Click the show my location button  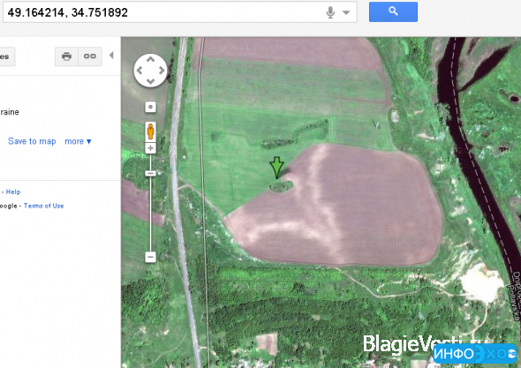150,108
